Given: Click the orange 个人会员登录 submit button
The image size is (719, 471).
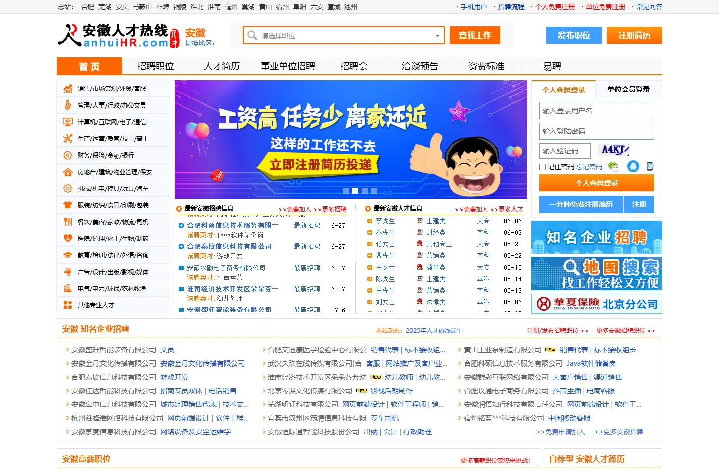Looking at the screenshot, I should tap(597, 183).
